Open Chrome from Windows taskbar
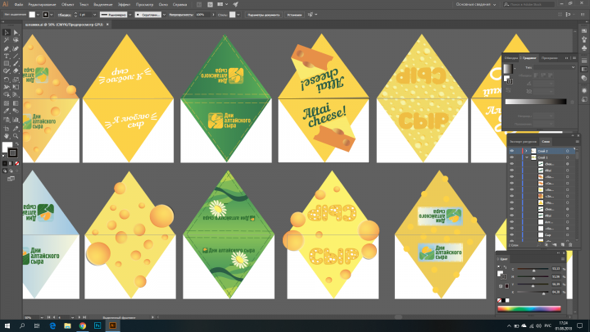The width and height of the screenshot is (590, 332). [x=83, y=325]
